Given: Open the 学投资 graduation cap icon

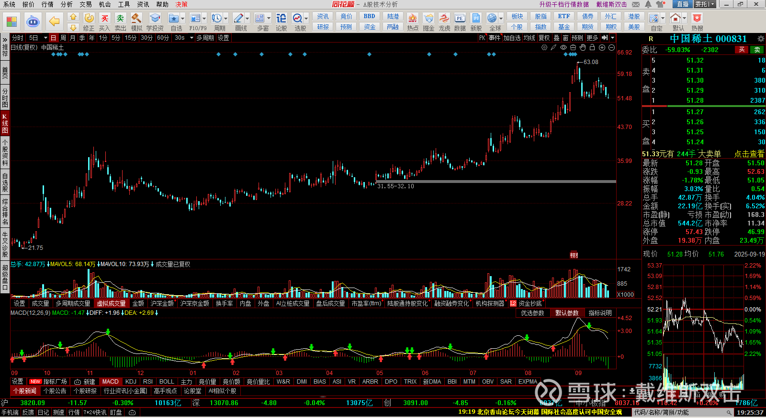Looking at the screenshot, I should click(x=155, y=18).
